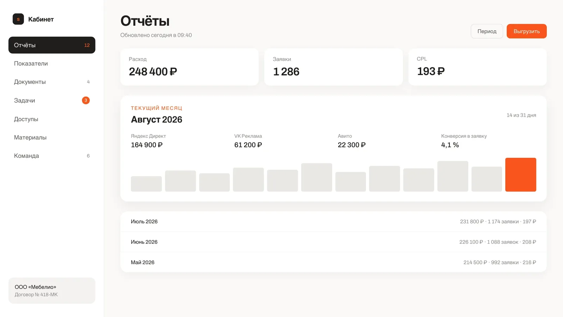Viewport: 563px width, 317px height.
Task: Open the Доступы section
Action: tap(52, 119)
